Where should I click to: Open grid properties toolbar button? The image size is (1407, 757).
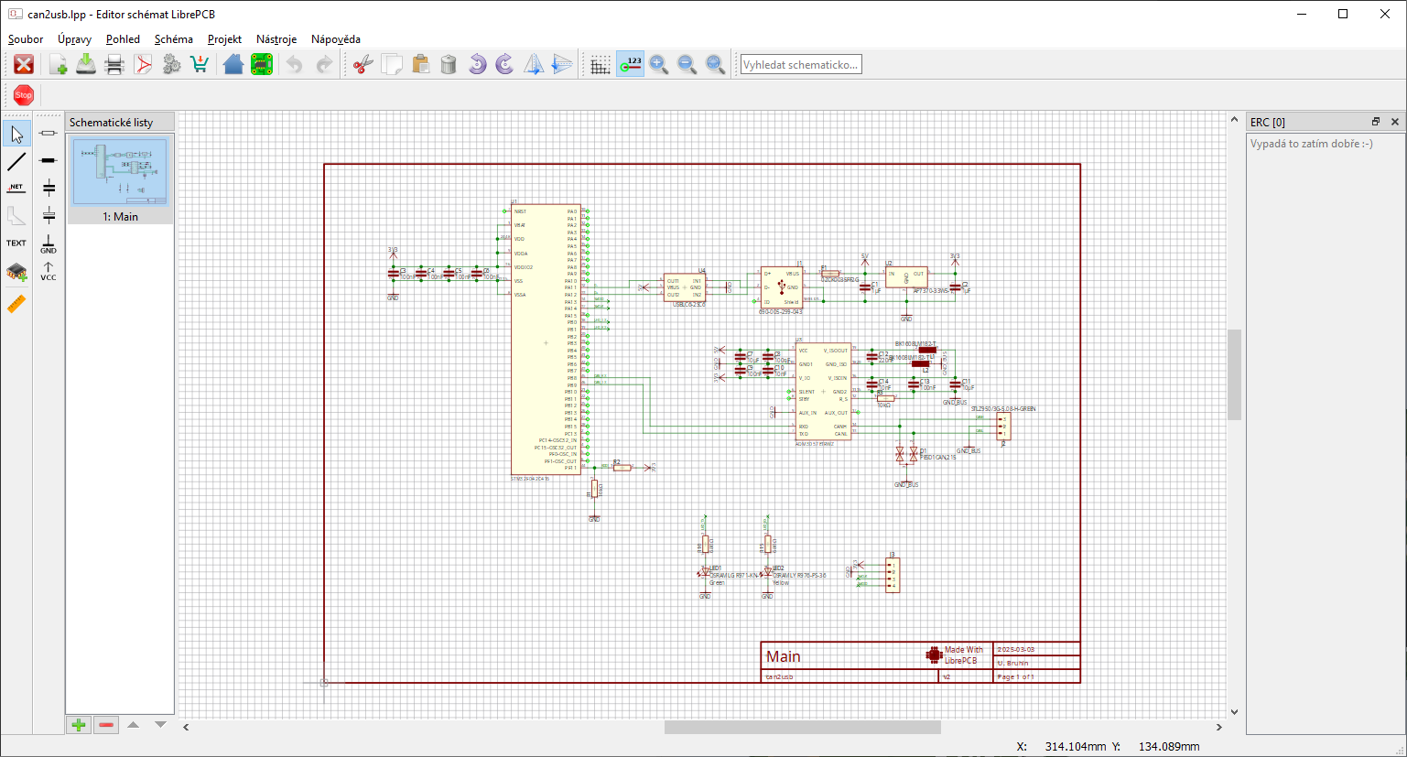(x=600, y=64)
